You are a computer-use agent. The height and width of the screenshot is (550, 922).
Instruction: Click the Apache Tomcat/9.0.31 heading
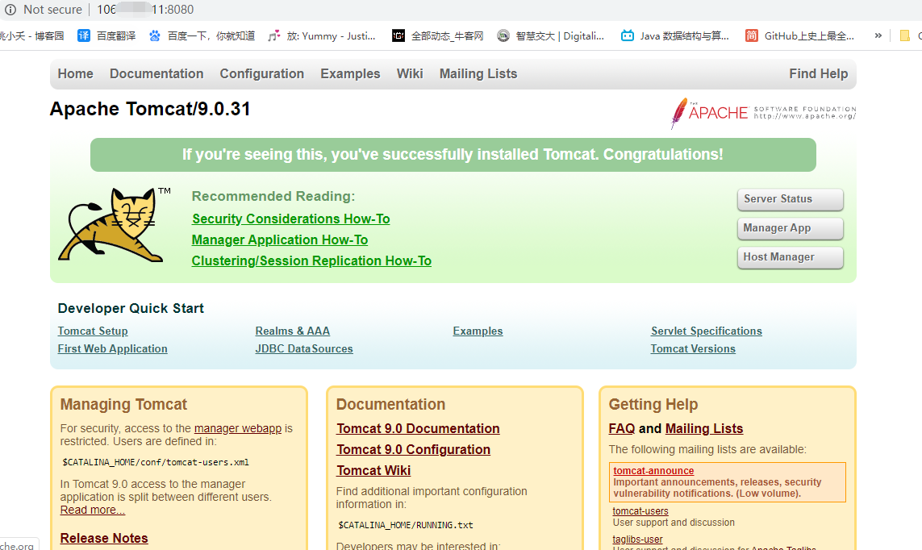coord(150,109)
